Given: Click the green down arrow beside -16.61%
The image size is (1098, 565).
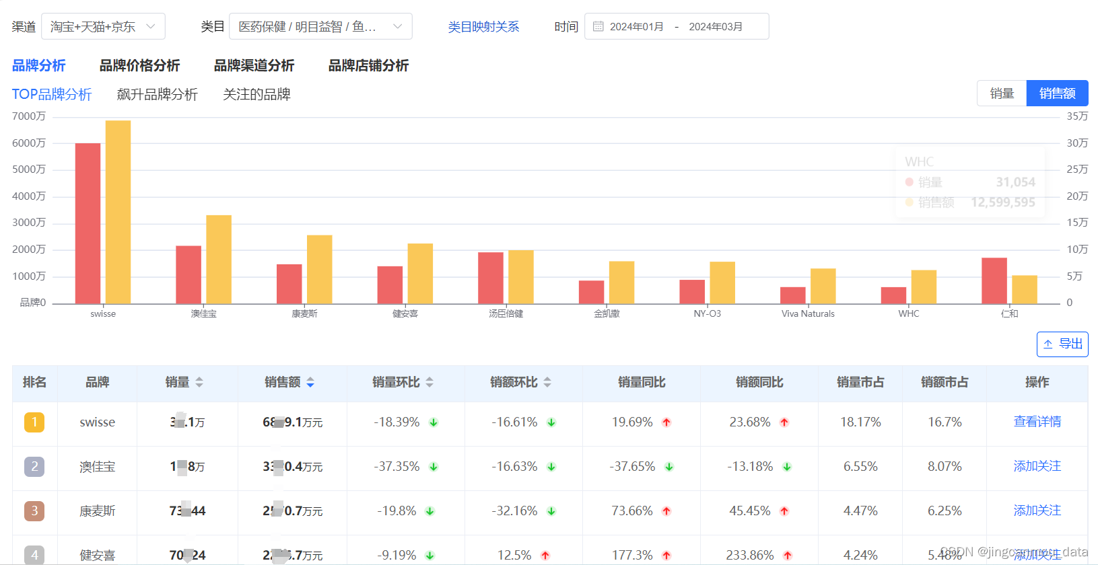Looking at the screenshot, I should (551, 422).
